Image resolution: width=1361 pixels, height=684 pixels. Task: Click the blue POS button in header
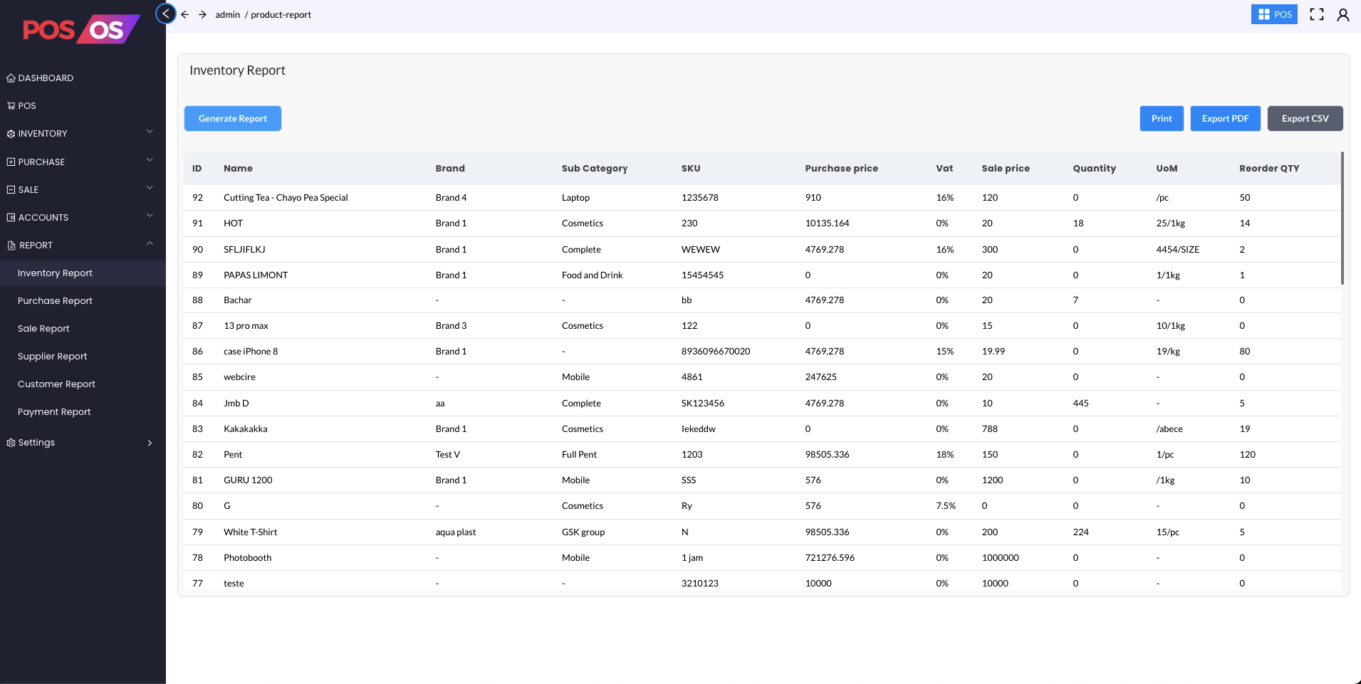(1274, 14)
